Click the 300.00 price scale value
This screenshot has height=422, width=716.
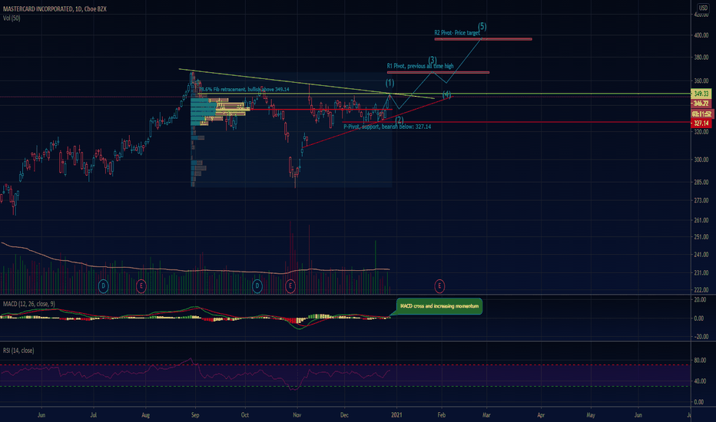[701, 160]
